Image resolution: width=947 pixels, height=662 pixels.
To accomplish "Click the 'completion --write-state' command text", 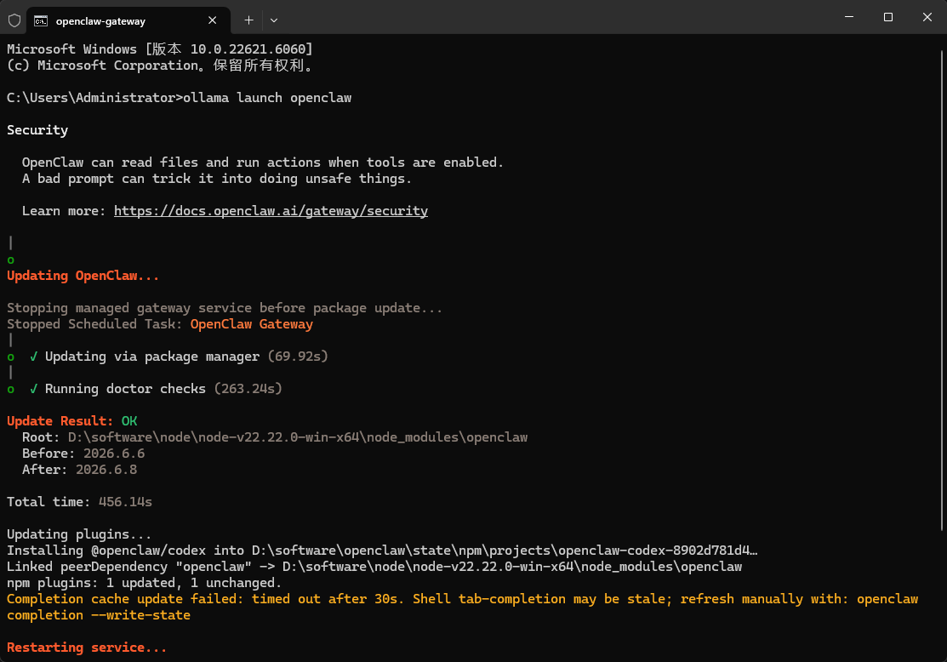I will tap(99, 615).
